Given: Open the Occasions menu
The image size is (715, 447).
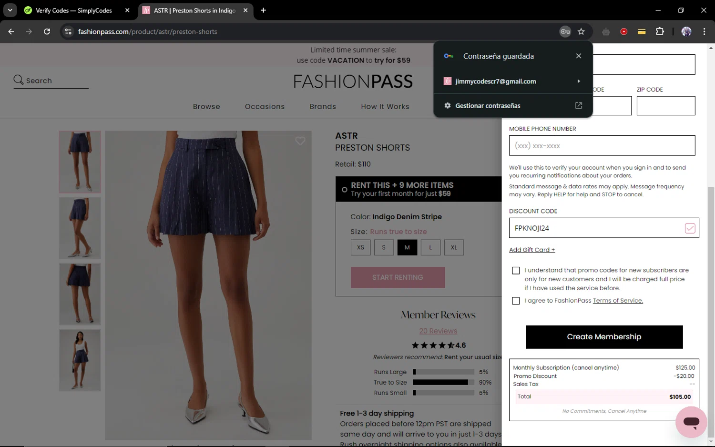Looking at the screenshot, I should click(265, 107).
